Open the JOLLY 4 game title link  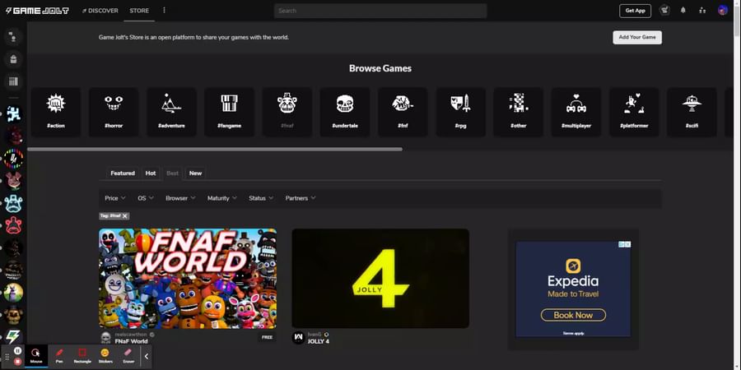319,341
